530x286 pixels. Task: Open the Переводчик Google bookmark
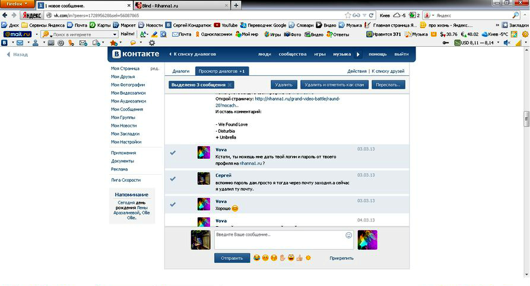[x=264, y=25]
